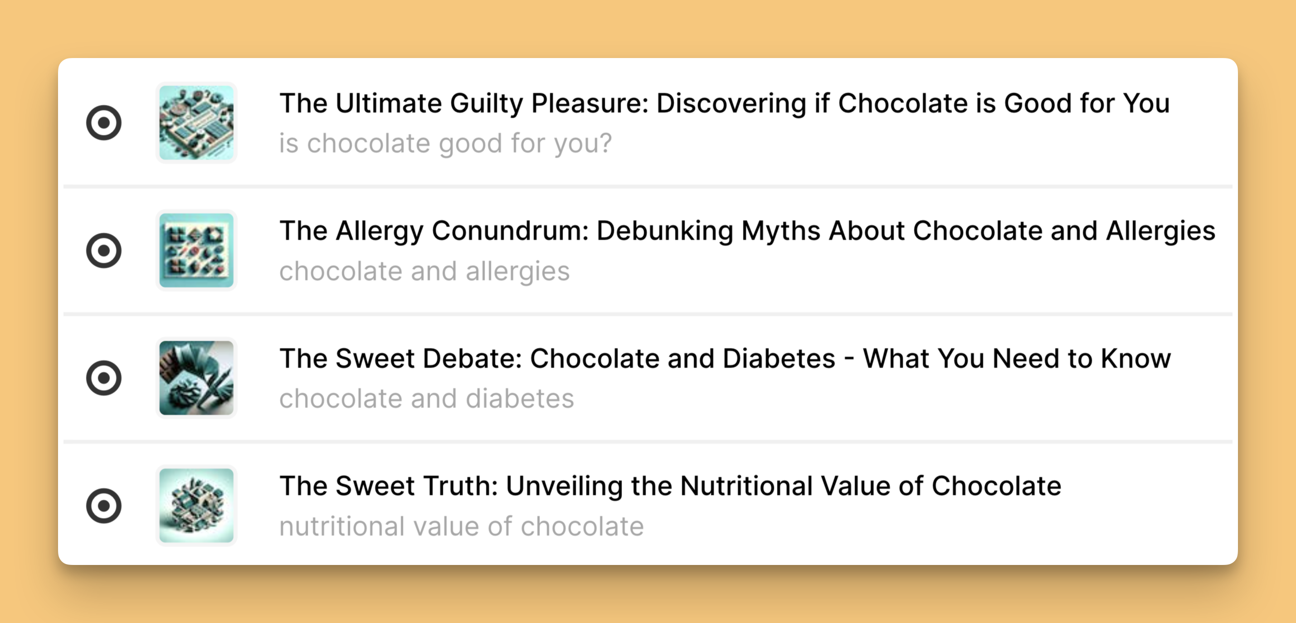Choose the Sweet Debate radio option
Viewport: 1296px width, 623px height.
tap(104, 378)
